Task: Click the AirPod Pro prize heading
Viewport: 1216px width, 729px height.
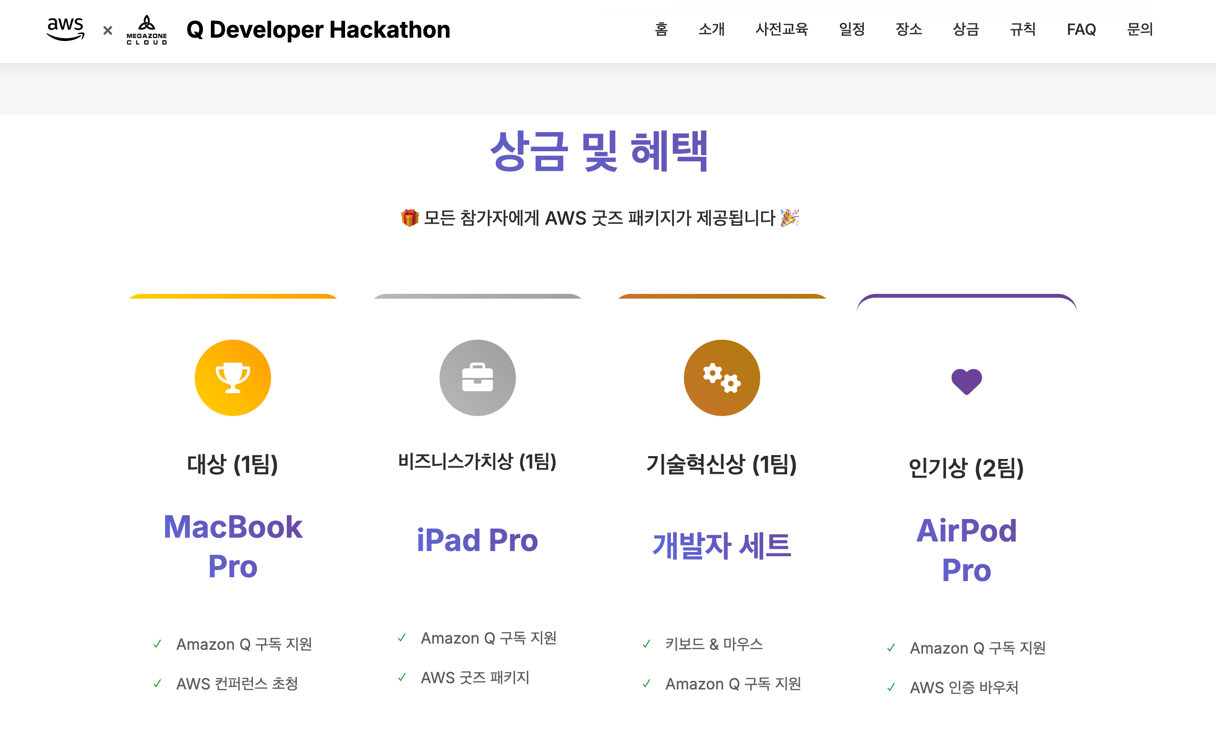Action: 966,550
